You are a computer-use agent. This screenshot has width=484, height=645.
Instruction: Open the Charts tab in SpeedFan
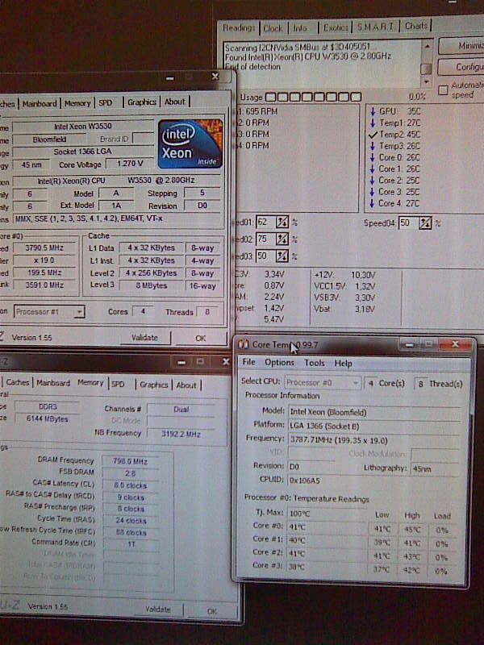tap(415, 26)
